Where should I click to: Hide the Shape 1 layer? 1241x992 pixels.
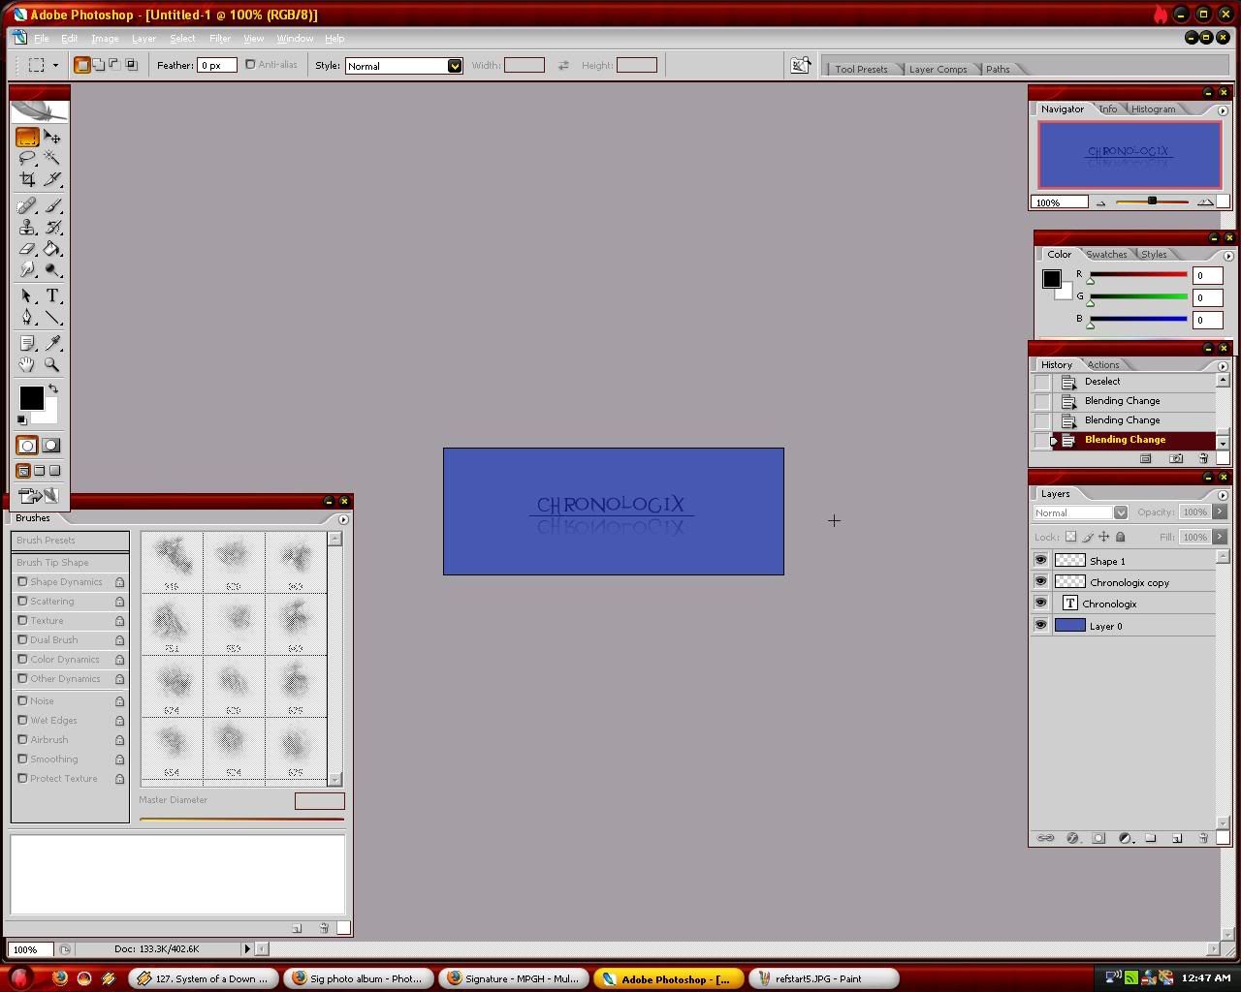pos(1040,561)
